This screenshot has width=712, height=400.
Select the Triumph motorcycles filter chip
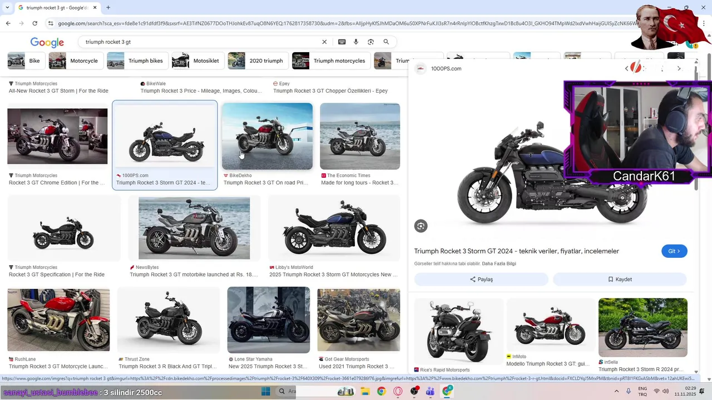click(x=330, y=61)
